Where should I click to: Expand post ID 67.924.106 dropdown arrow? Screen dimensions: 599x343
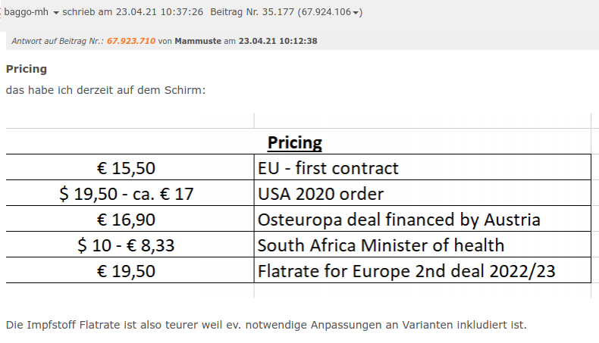point(358,13)
